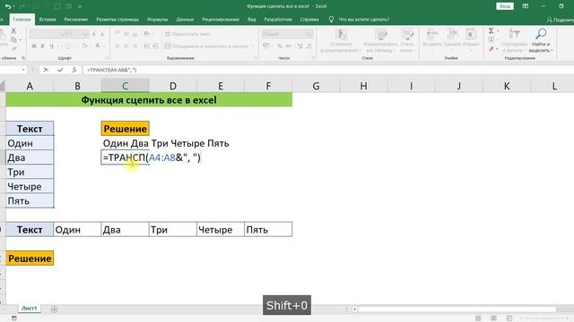Click the Share (Поделиться) button
Screen dimensions: 574x322
tap(560, 20)
